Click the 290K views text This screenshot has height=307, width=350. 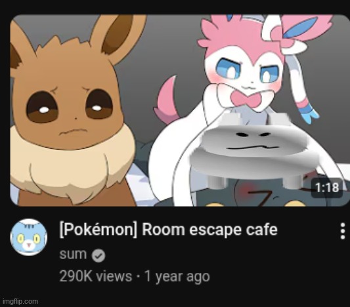pyautogui.click(x=95, y=276)
